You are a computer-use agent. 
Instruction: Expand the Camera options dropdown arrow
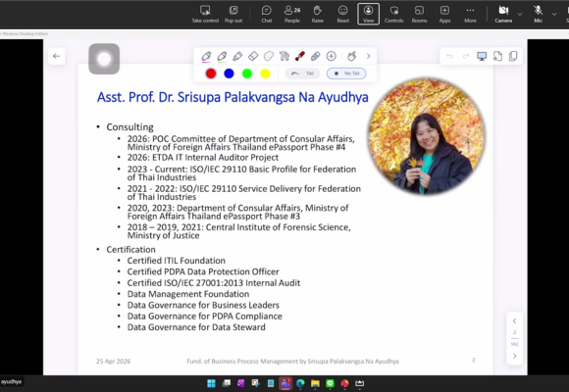pos(519,14)
